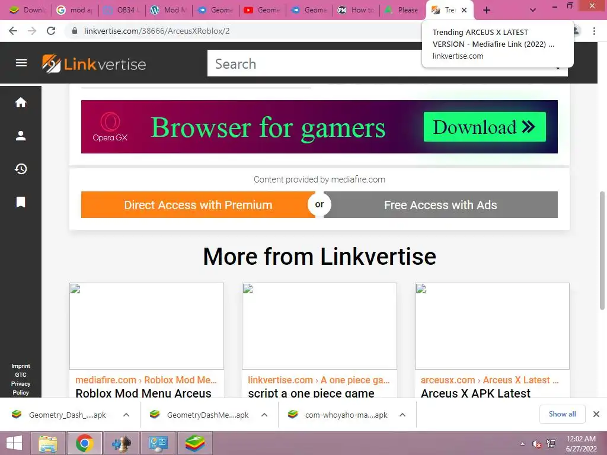The height and width of the screenshot is (455, 607).
Task: Click the Linkvertise logo
Action: [x=94, y=64]
